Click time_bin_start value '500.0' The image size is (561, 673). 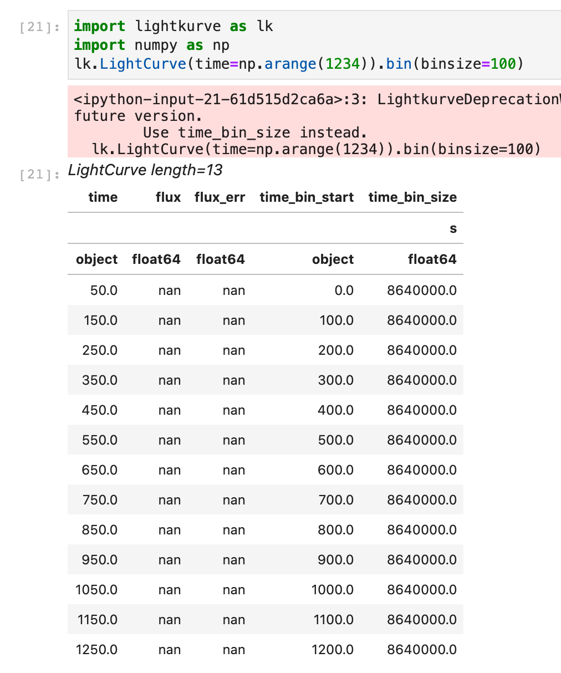coord(336,440)
